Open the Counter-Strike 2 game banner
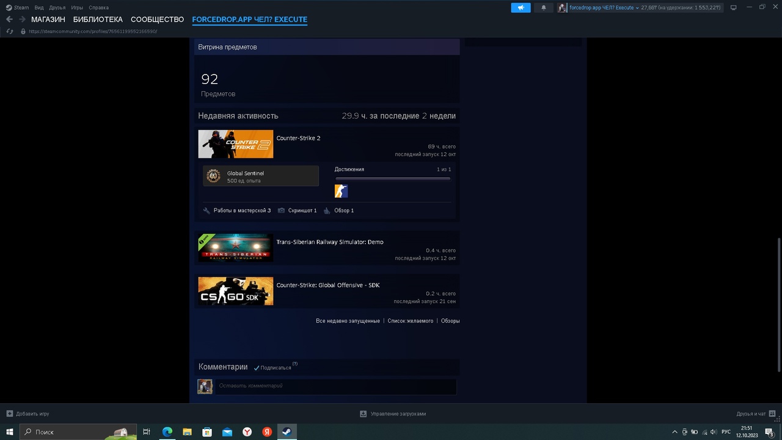Viewport: 782px width, 440px height. click(235, 144)
